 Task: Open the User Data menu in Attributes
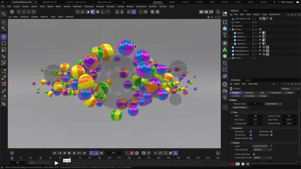click(x=253, y=84)
